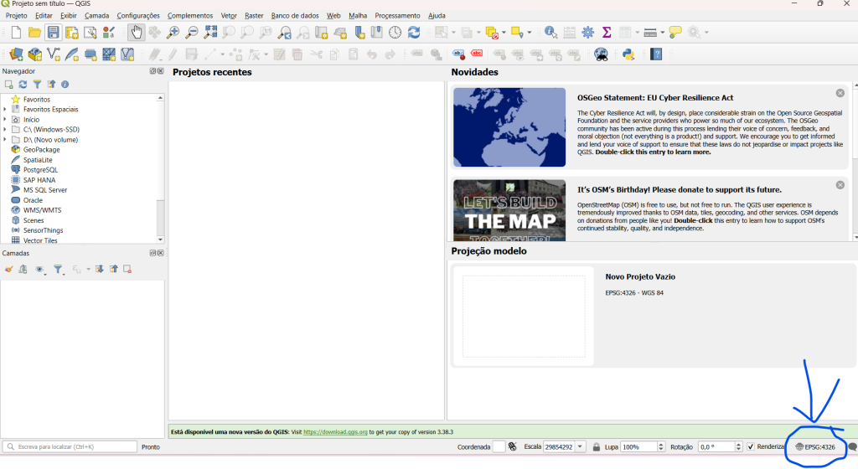The width and height of the screenshot is (858, 469).
Task: Open the Python console
Action: tap(628, 54)
